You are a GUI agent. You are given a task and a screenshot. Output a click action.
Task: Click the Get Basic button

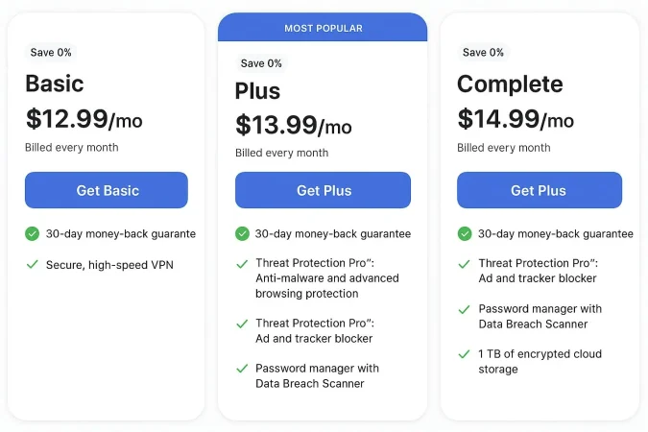click(x=107, y=190)
